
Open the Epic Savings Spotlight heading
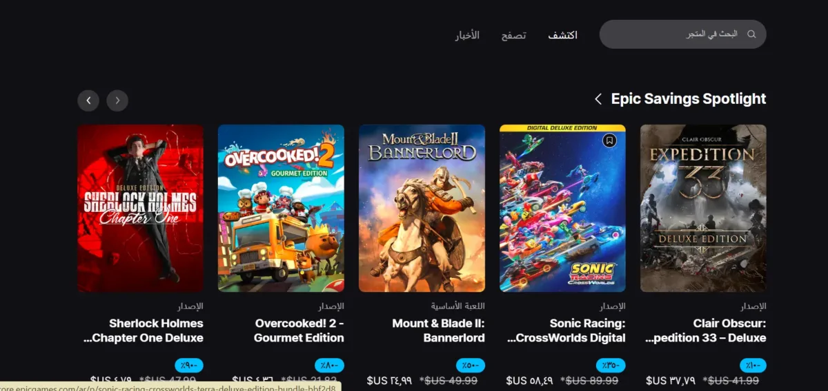tap(689, 99)
